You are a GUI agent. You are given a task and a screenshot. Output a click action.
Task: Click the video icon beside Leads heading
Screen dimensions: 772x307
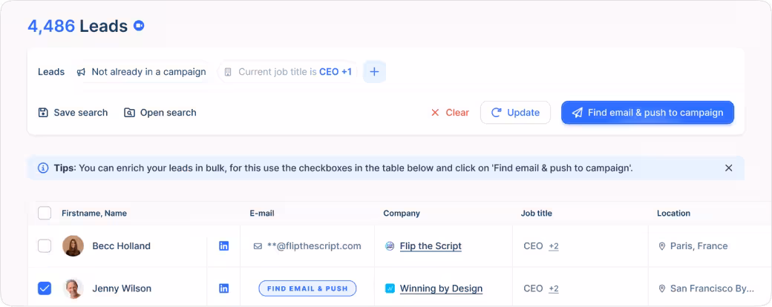click(x=139, y=26)
